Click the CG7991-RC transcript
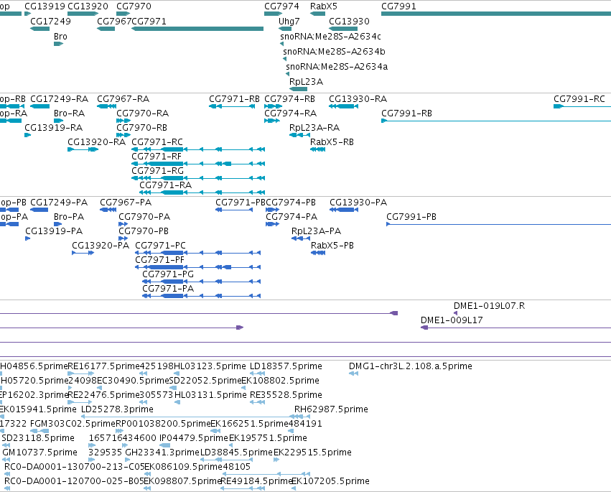Image resolution: width=611 pixels, height=492 pixels. click(582, 106)
